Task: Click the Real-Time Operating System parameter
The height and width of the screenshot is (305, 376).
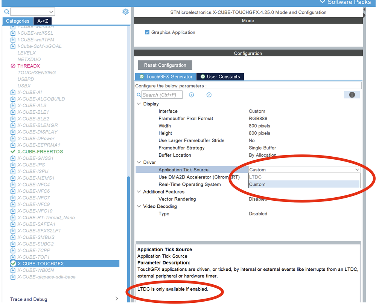Action: pyautogui.click(x=190, y=185)
